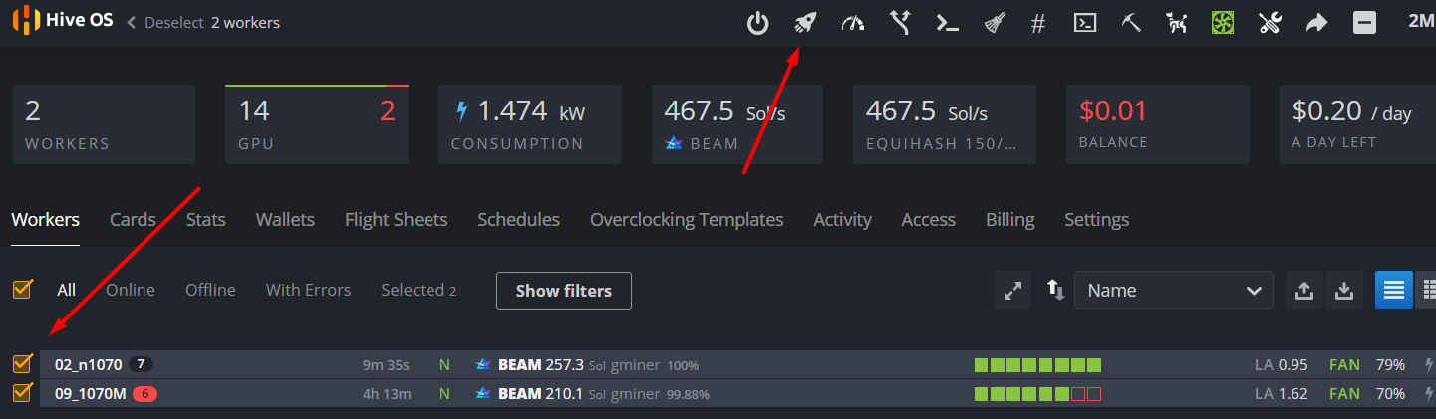The height and width of the screenshot is (419, 1436).
Task: Open the Settings tab
Action: coord(1096,220)
